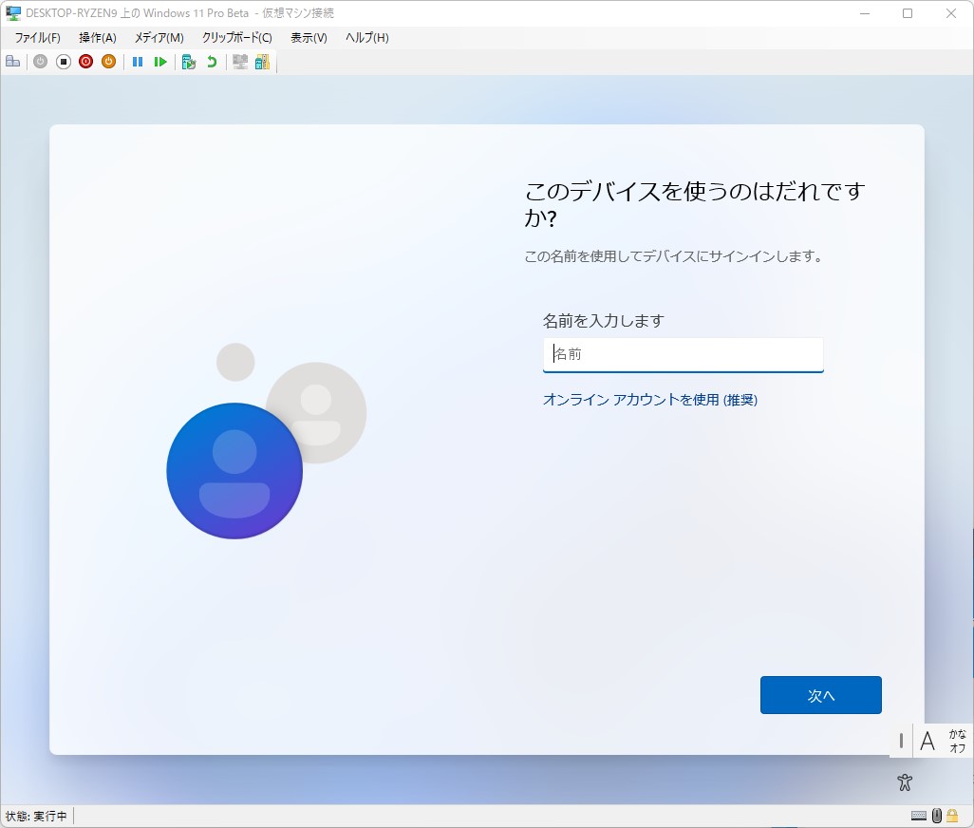Toggle the IME input mode indicator

(927, 741)
